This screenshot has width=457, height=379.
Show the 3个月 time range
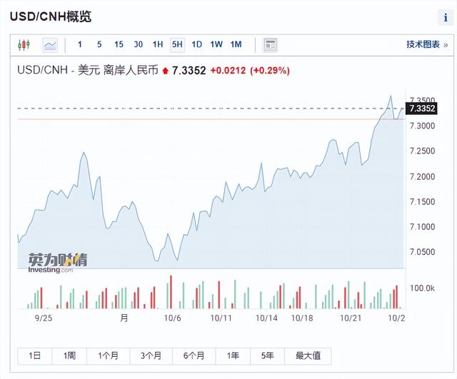(x=151, y=355)
